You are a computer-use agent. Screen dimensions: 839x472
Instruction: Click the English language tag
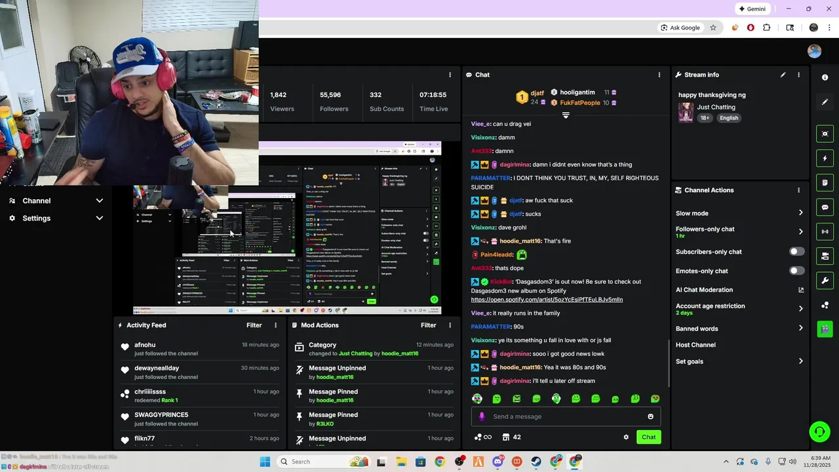click(728, 118)
